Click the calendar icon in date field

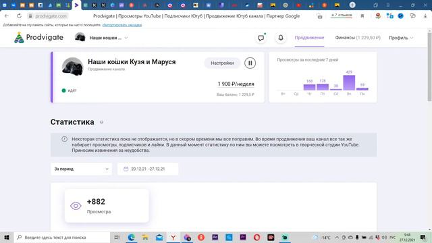[x=126, y=169]
